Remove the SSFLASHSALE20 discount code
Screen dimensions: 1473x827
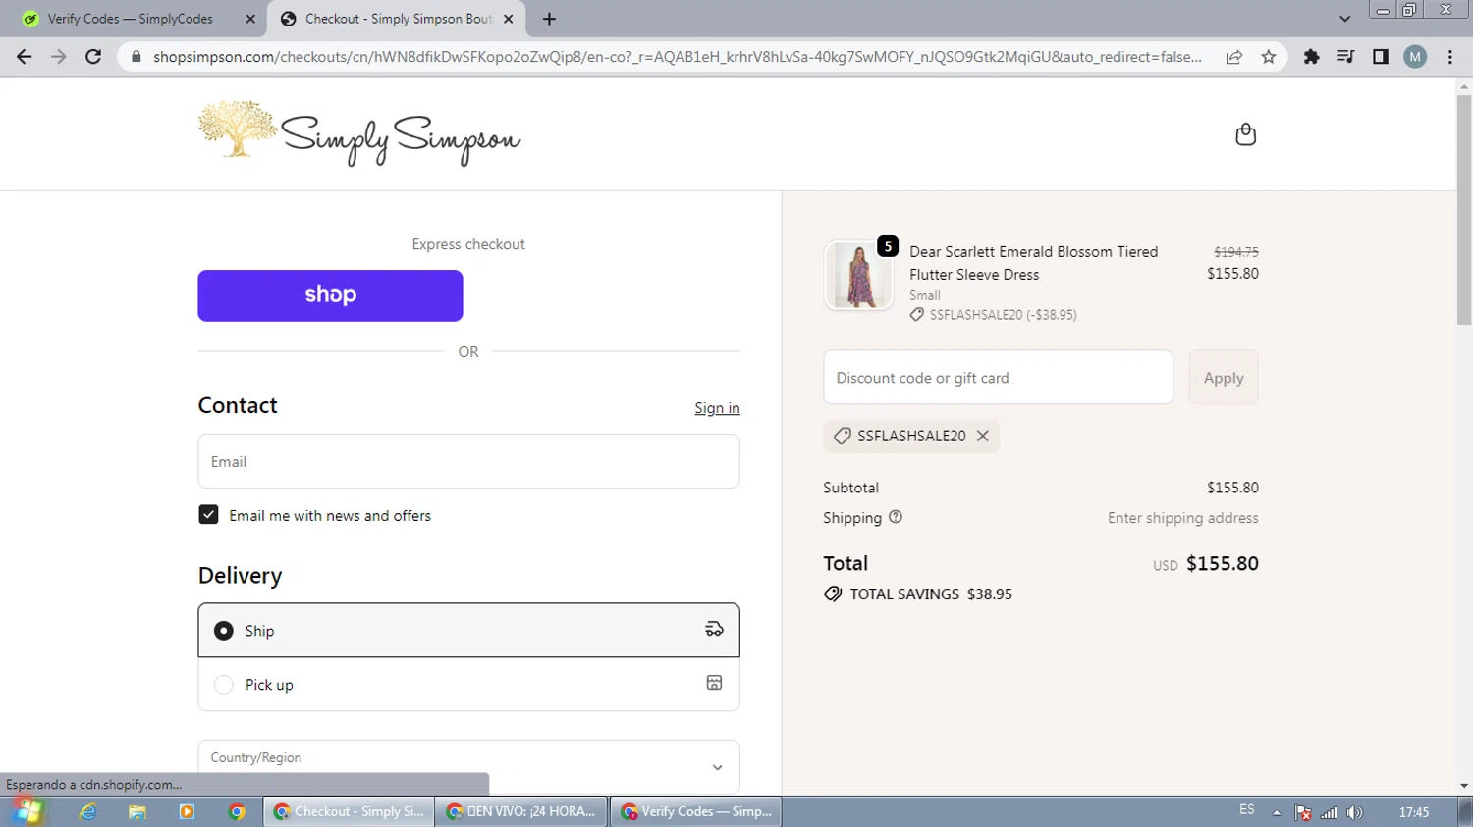coord(982,436)
